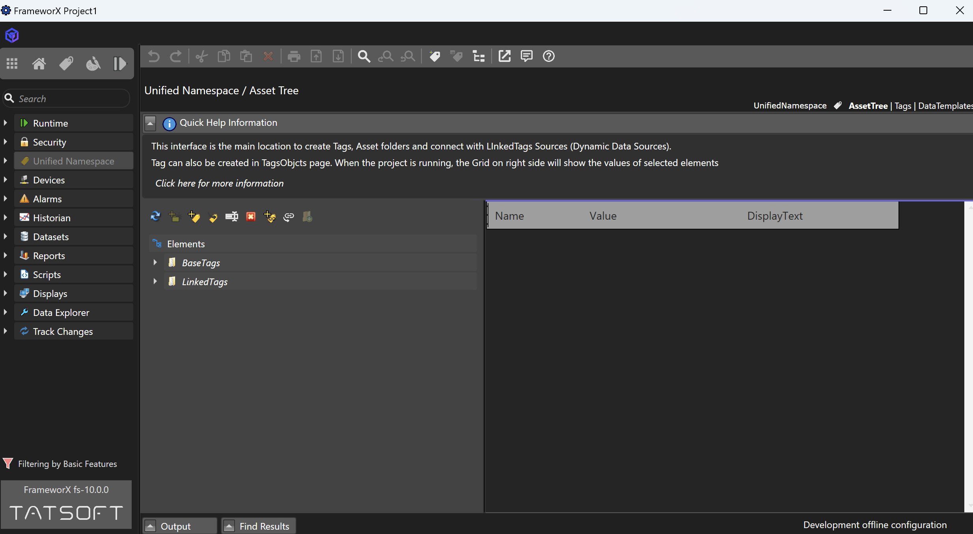Viewport: 973px width, 534px height.
Task: Click the yellow new tag icon above Elements
Action: click(194, 216)
